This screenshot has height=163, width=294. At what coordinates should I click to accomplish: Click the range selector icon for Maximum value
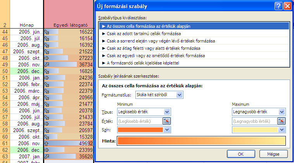point(282,121)
